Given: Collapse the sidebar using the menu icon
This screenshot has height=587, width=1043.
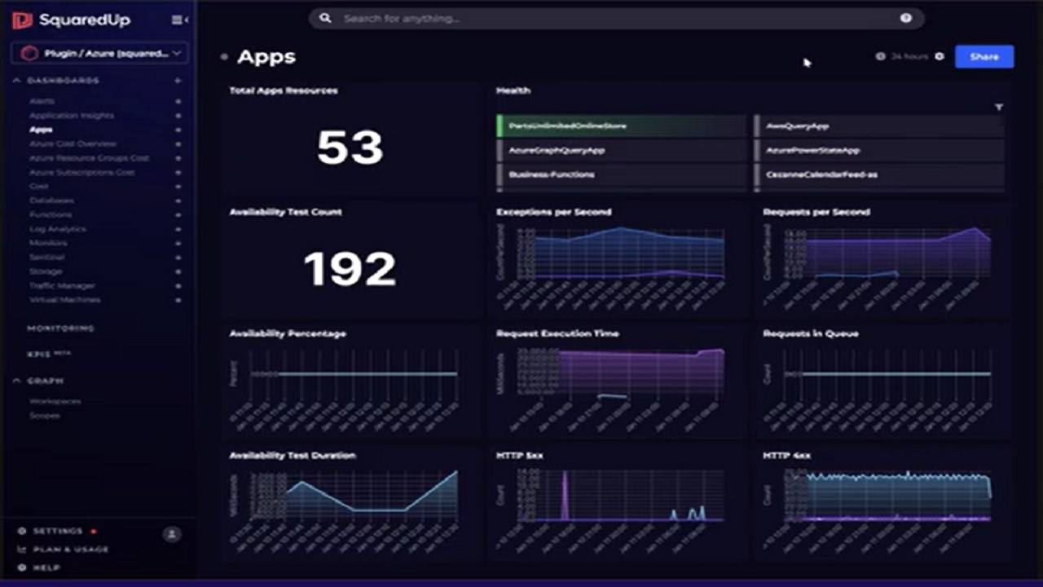Looking at the screenshot, I should (179, 20).
